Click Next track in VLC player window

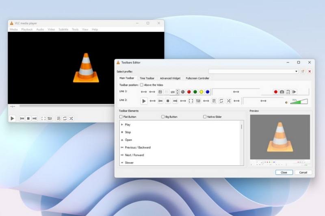tap(35, 118)
